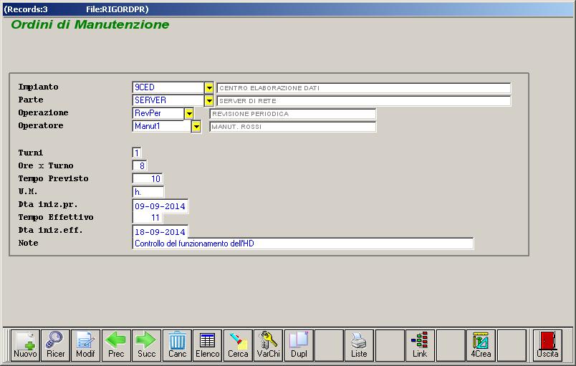This screenshot has width=576, height=366.
Task: Go to previous record with Prec
Action: point(116,345)
